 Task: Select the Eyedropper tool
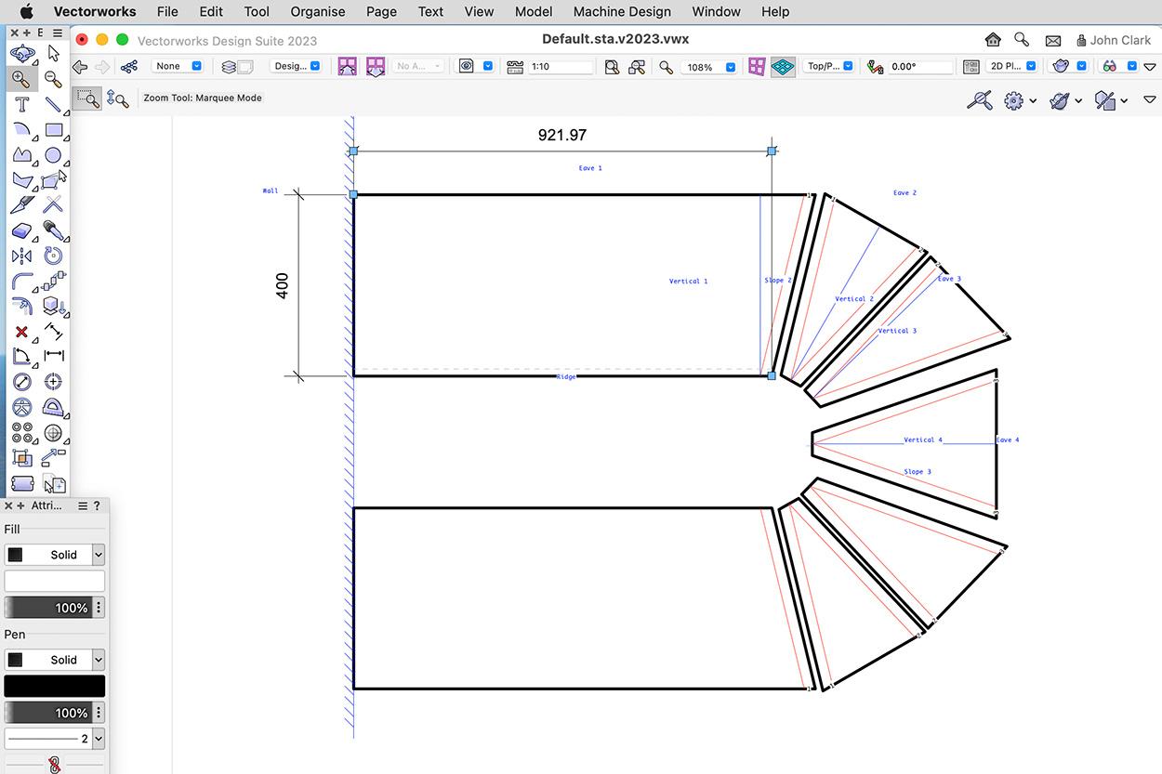pyautogui.click(x=53, y=230)
